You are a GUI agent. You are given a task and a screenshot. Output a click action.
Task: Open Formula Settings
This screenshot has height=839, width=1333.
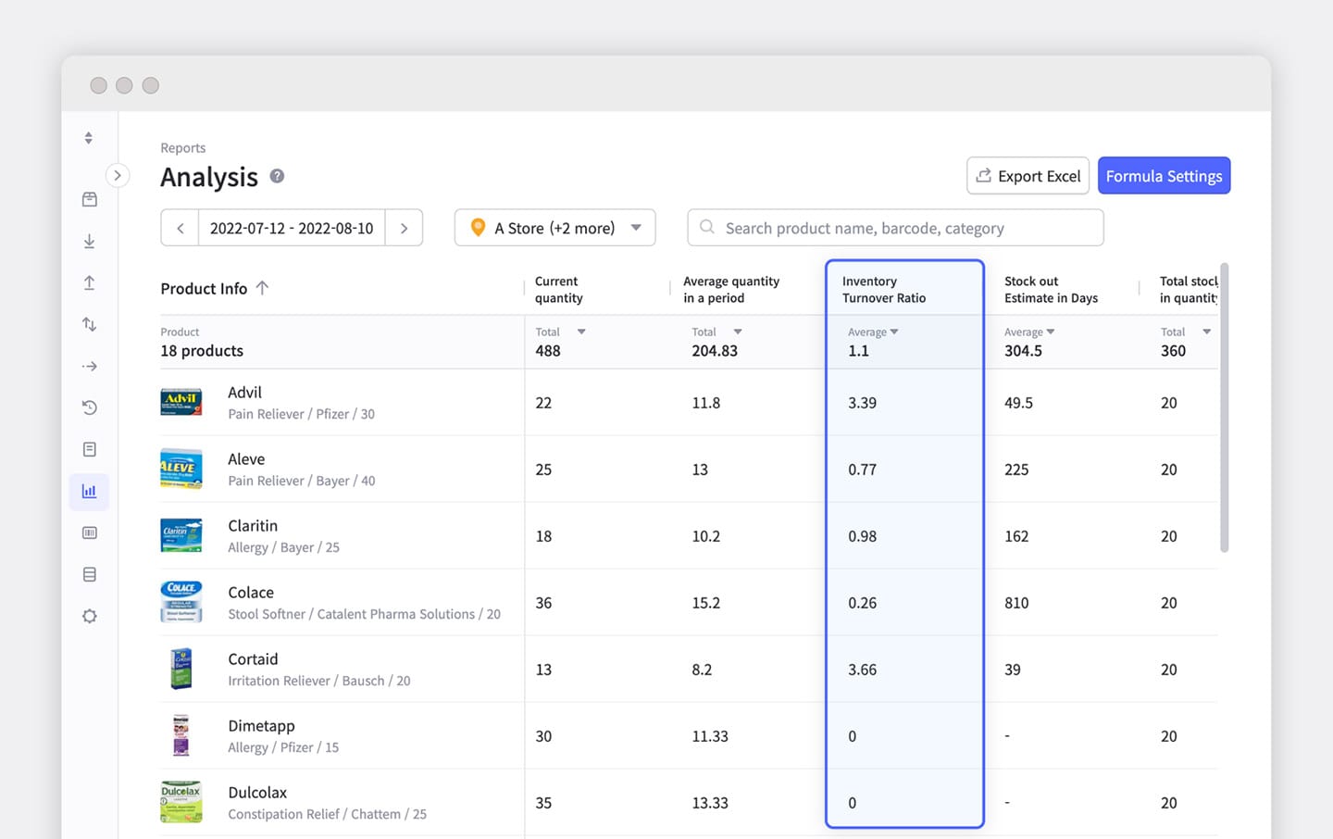pos(1164,175)
